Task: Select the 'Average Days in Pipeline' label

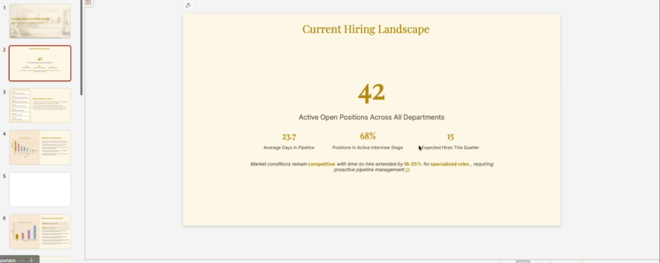Action: pyautogui.click(x=289, y=147)
